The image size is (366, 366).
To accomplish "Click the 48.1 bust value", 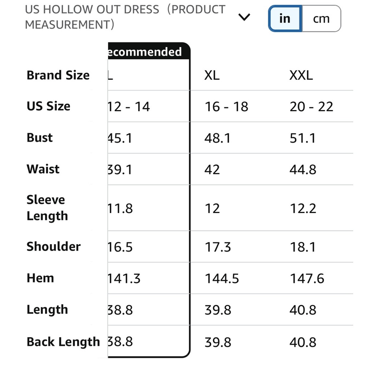I will pyautogui.click(x=217, y=138).
